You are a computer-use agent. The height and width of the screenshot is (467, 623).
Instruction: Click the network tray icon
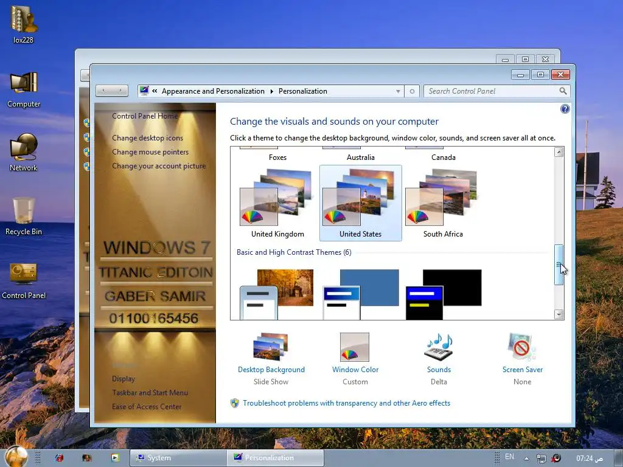pos(541,458)
